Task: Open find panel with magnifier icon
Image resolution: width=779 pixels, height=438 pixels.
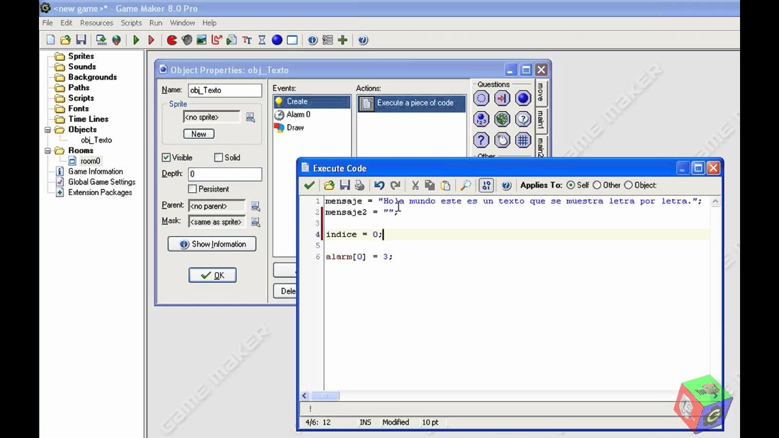Action: click(x=466, y=186)
